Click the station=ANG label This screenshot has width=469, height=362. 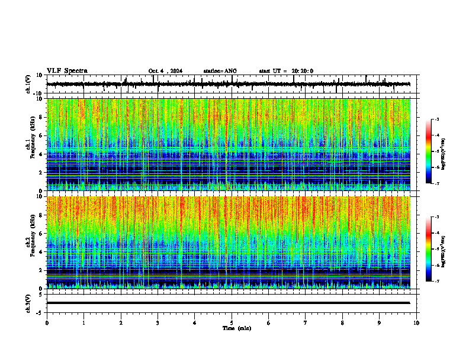pyautogui.click(x=220, y=71)
